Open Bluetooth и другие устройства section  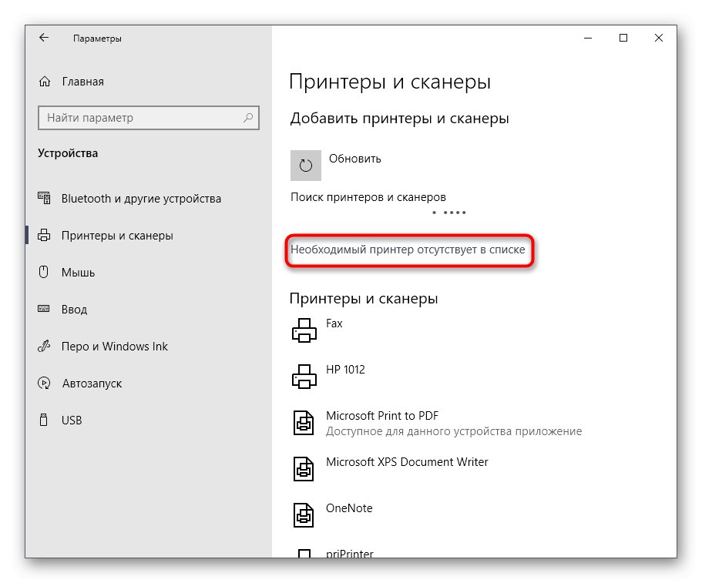[141, 199]
